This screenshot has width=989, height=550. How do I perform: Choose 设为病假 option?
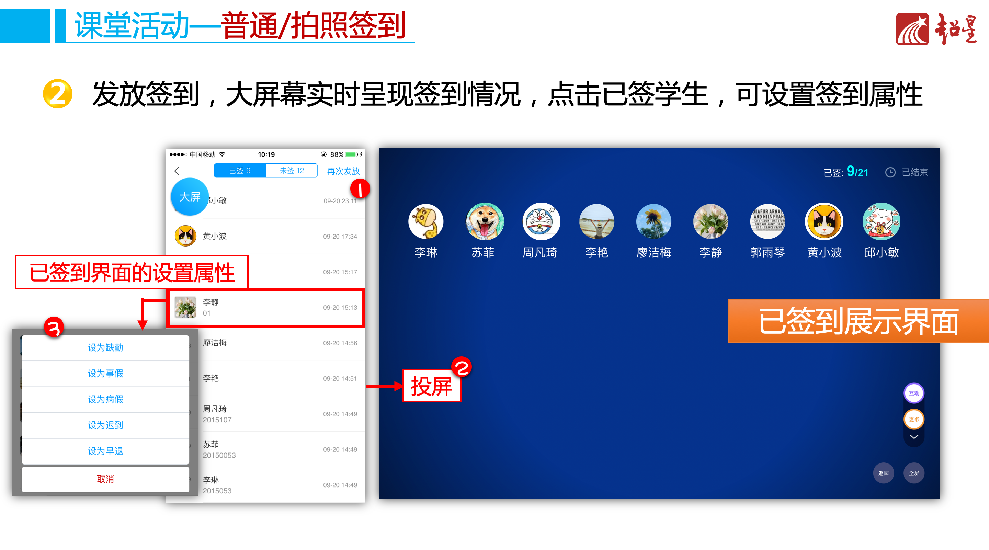pos(105,399)
